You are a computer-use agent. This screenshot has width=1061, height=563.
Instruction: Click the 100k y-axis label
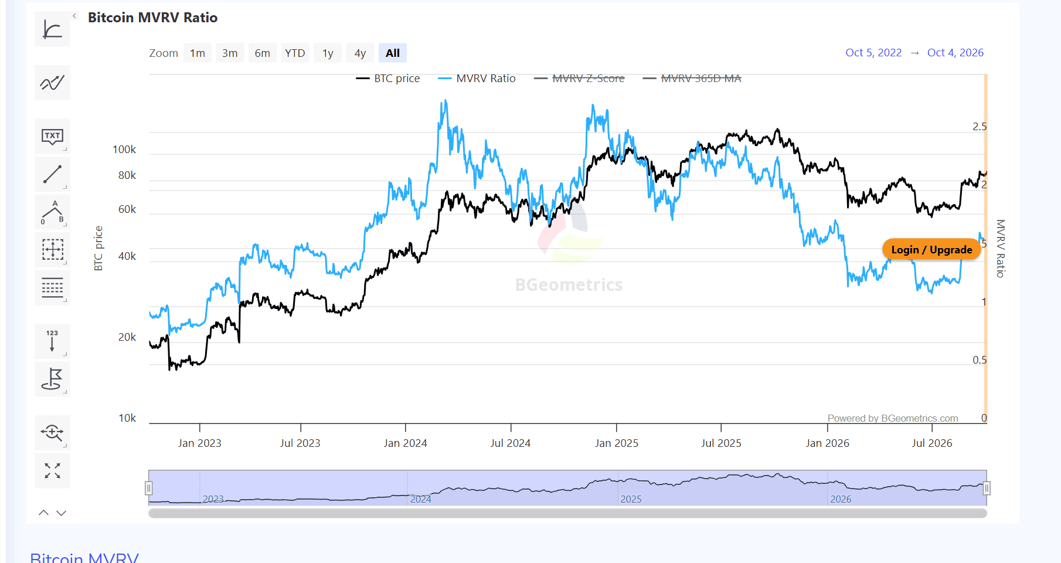(124, 150)
